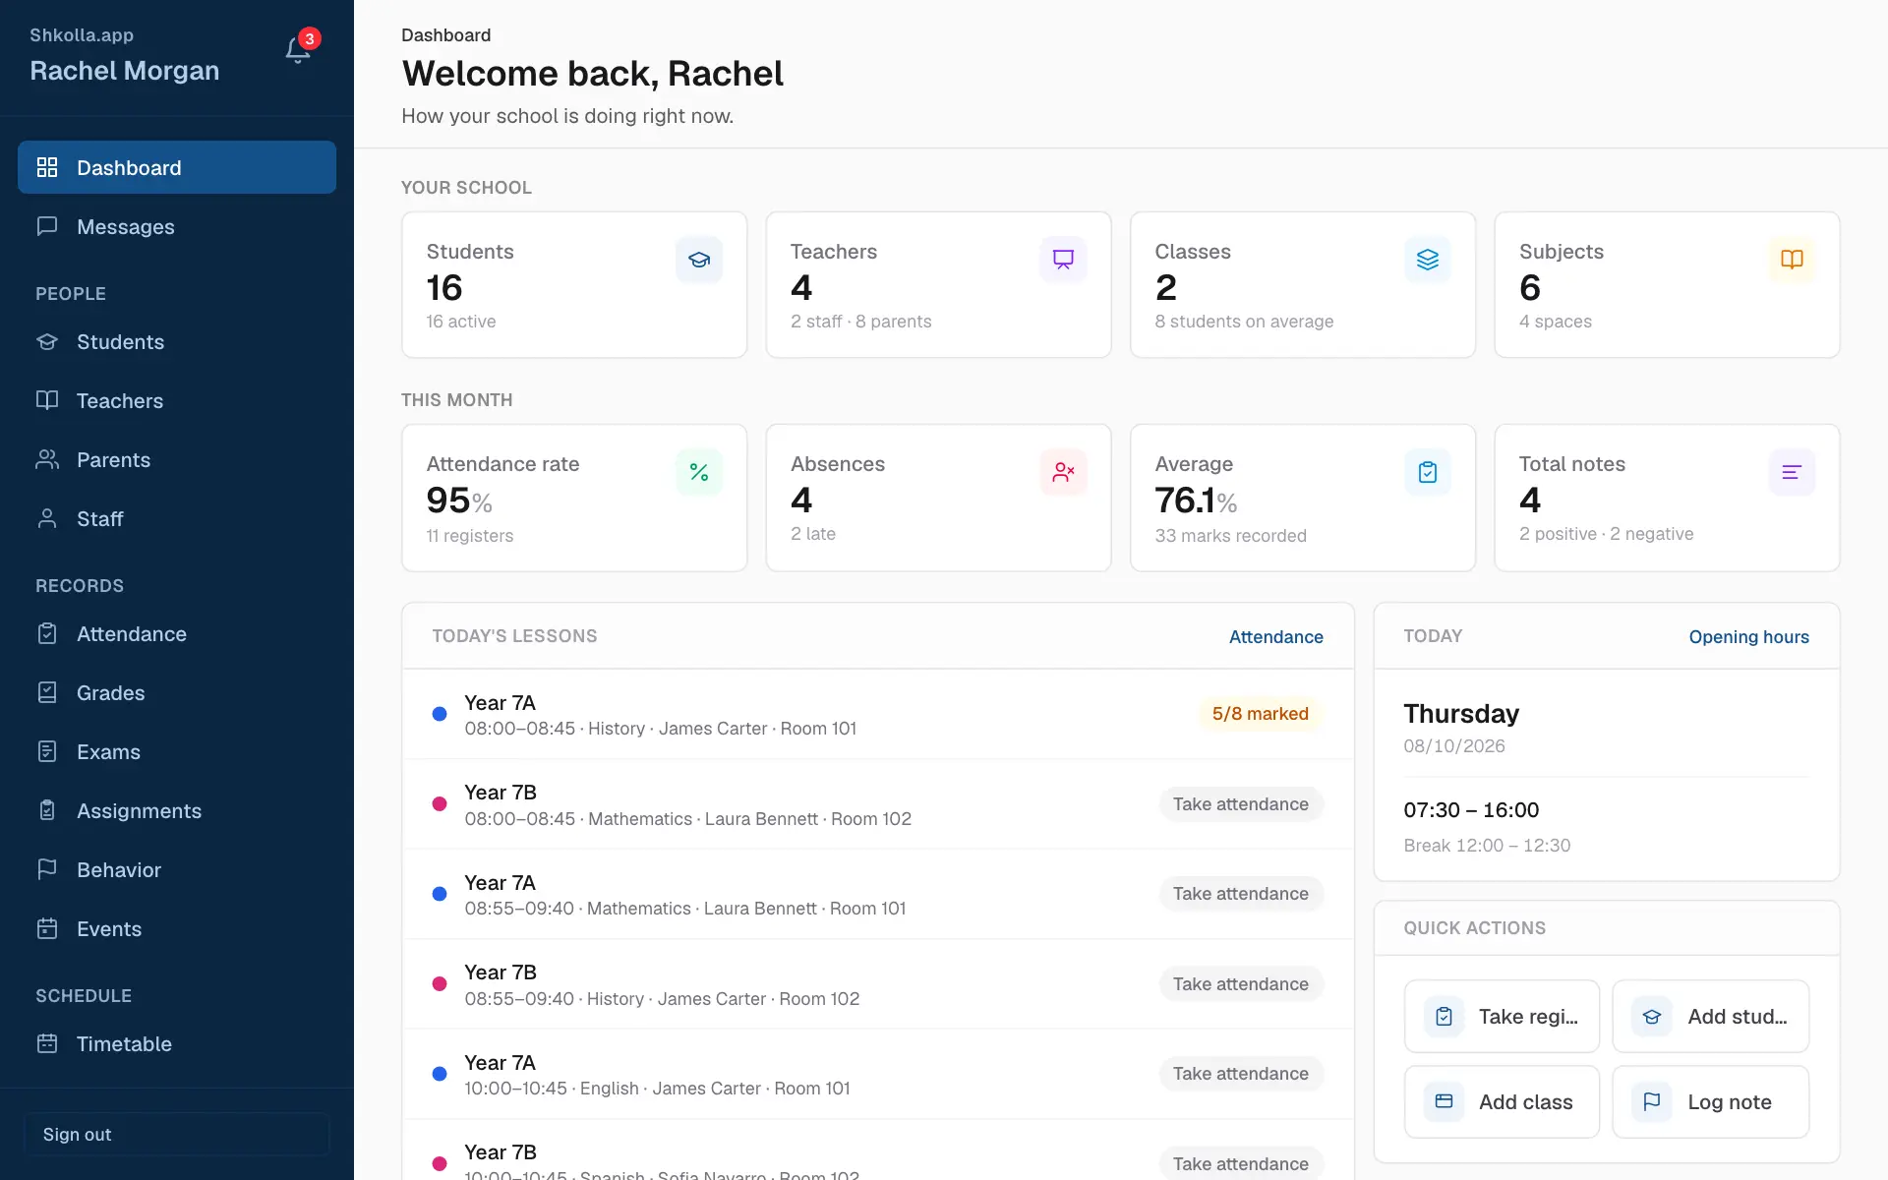
Task: Click the pink dot beside Year 7B Mathematics
Action: pyautogui.click(x=440, y=803)
